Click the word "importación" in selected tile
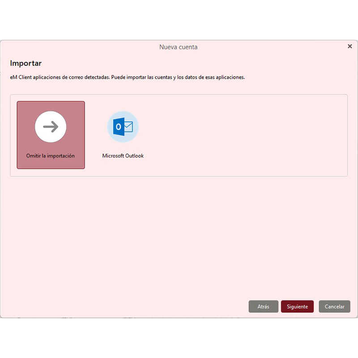The width and height of the screenshot is (358, 358). [60, 156]
